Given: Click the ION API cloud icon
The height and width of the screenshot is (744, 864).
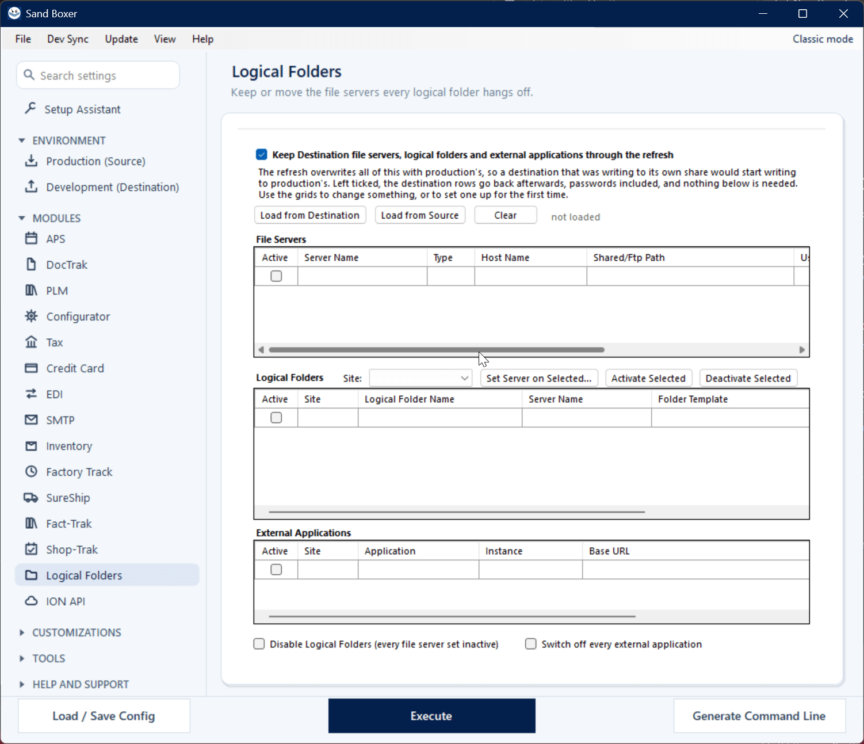Looking at the screenshot, I should pos(31,601).
